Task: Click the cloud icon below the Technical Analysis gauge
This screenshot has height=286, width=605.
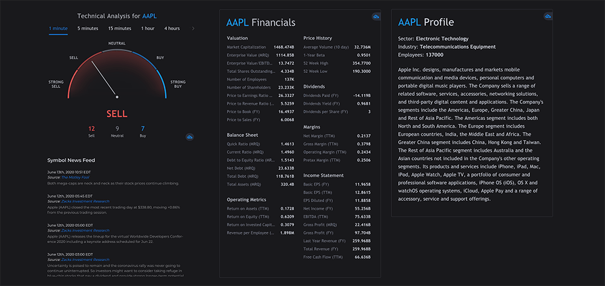Action: [x=189, y=137]
